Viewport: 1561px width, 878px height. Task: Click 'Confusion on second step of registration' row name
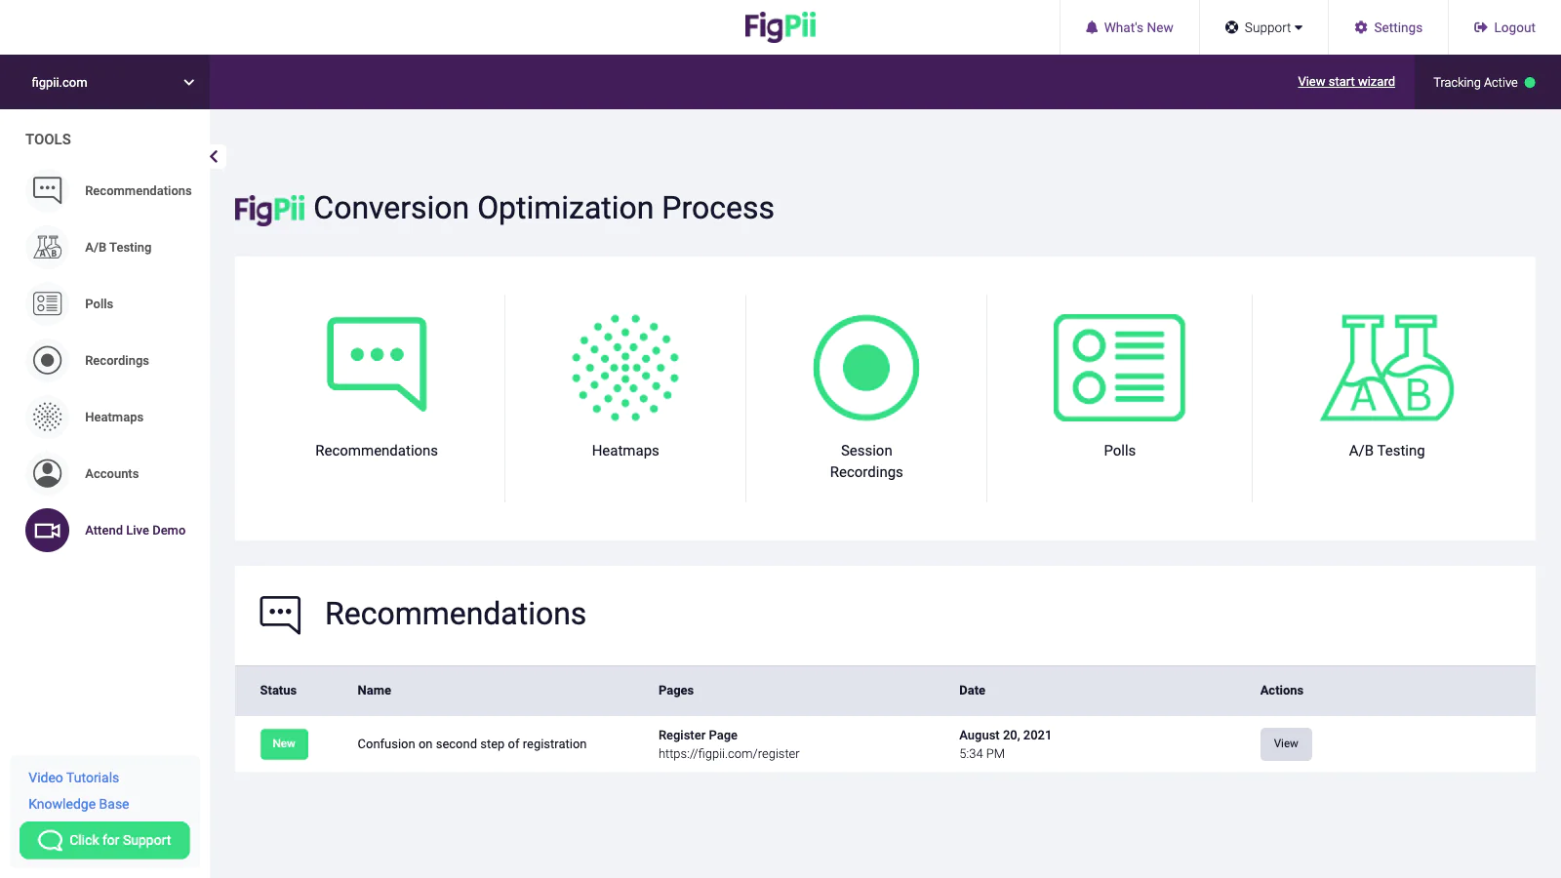(x=472, y=744)
